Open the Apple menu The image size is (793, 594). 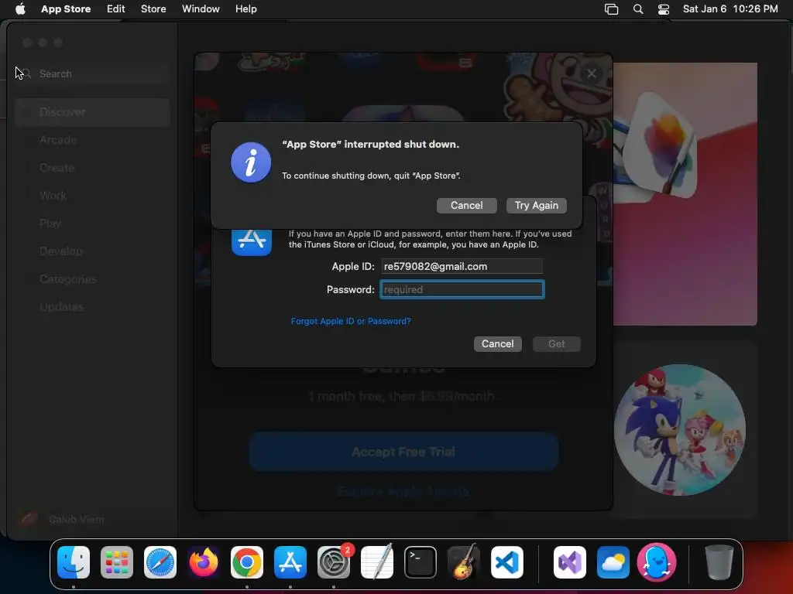20,9
